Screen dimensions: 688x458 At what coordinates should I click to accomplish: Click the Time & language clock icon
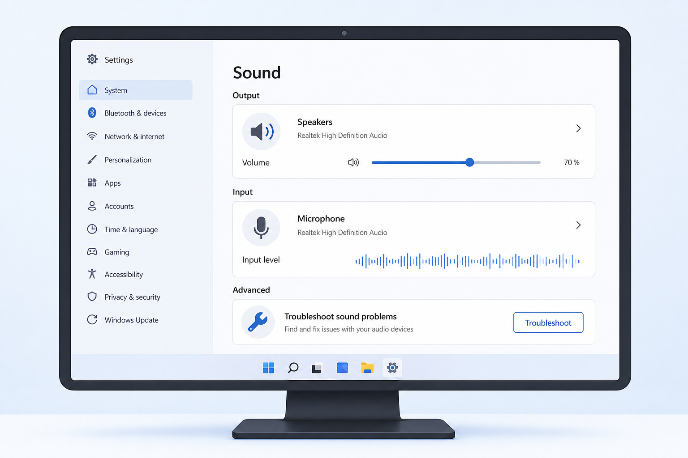click(92, 229)
